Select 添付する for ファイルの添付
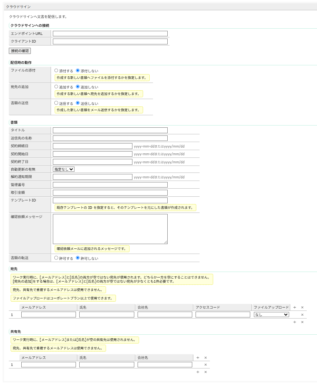The image size is (317, 385). (56, 70)
